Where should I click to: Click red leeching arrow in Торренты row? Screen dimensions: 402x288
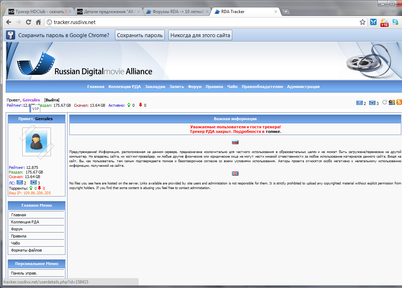40,188
